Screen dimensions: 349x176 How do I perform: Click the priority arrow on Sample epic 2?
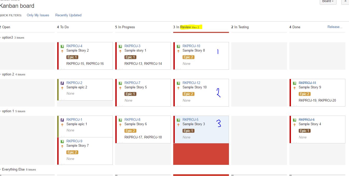62,88
